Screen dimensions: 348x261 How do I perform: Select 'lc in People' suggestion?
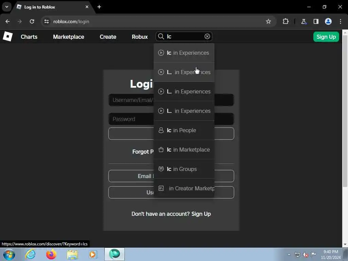pos(184,130)
